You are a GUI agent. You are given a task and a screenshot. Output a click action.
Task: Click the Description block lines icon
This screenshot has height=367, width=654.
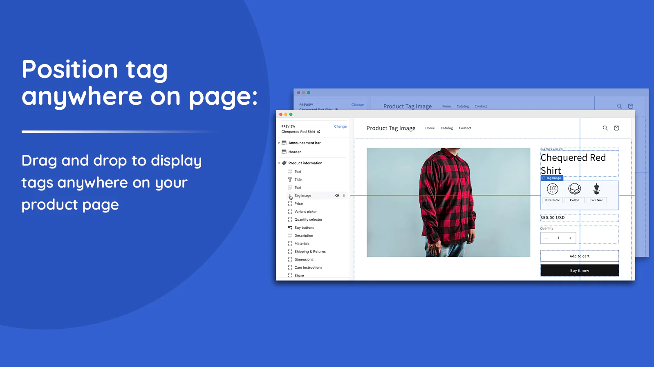(x=290, y=236)
